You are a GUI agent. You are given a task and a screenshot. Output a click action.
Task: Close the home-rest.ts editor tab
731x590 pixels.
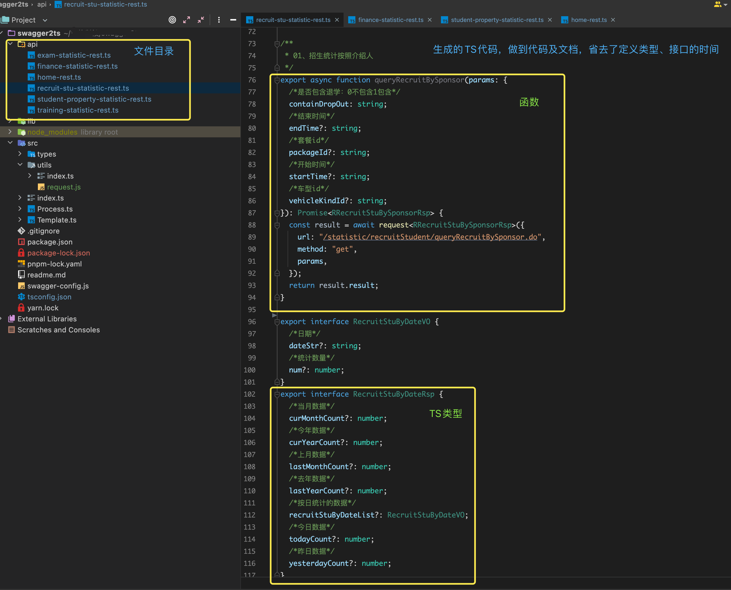pyautogui.click(x=613, y=20)
